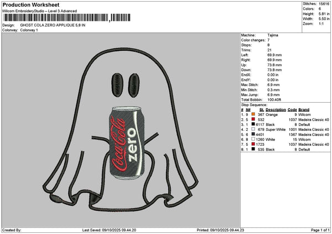
Task: Click the Colors count value 6
Action: pos(320,9)
